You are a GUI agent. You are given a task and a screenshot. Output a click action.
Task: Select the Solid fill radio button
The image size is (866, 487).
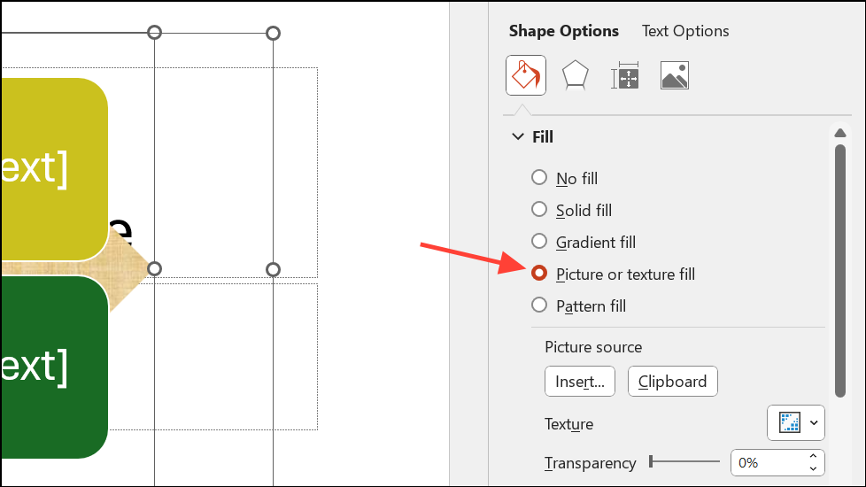(539, 210)
